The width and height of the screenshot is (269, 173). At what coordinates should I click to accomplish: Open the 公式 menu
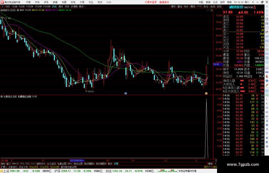point(215,2)
